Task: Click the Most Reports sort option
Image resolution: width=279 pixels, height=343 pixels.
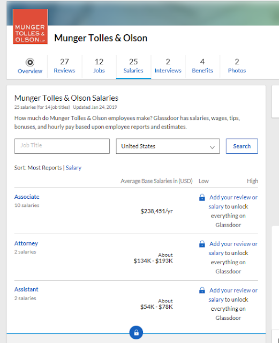Action: [x=44, y=168]
